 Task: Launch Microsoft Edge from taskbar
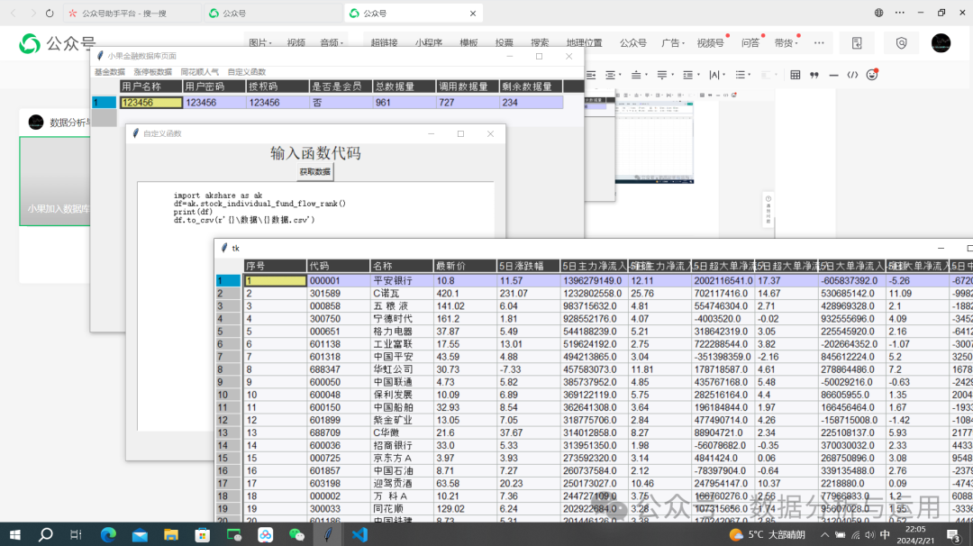[109, 534]
